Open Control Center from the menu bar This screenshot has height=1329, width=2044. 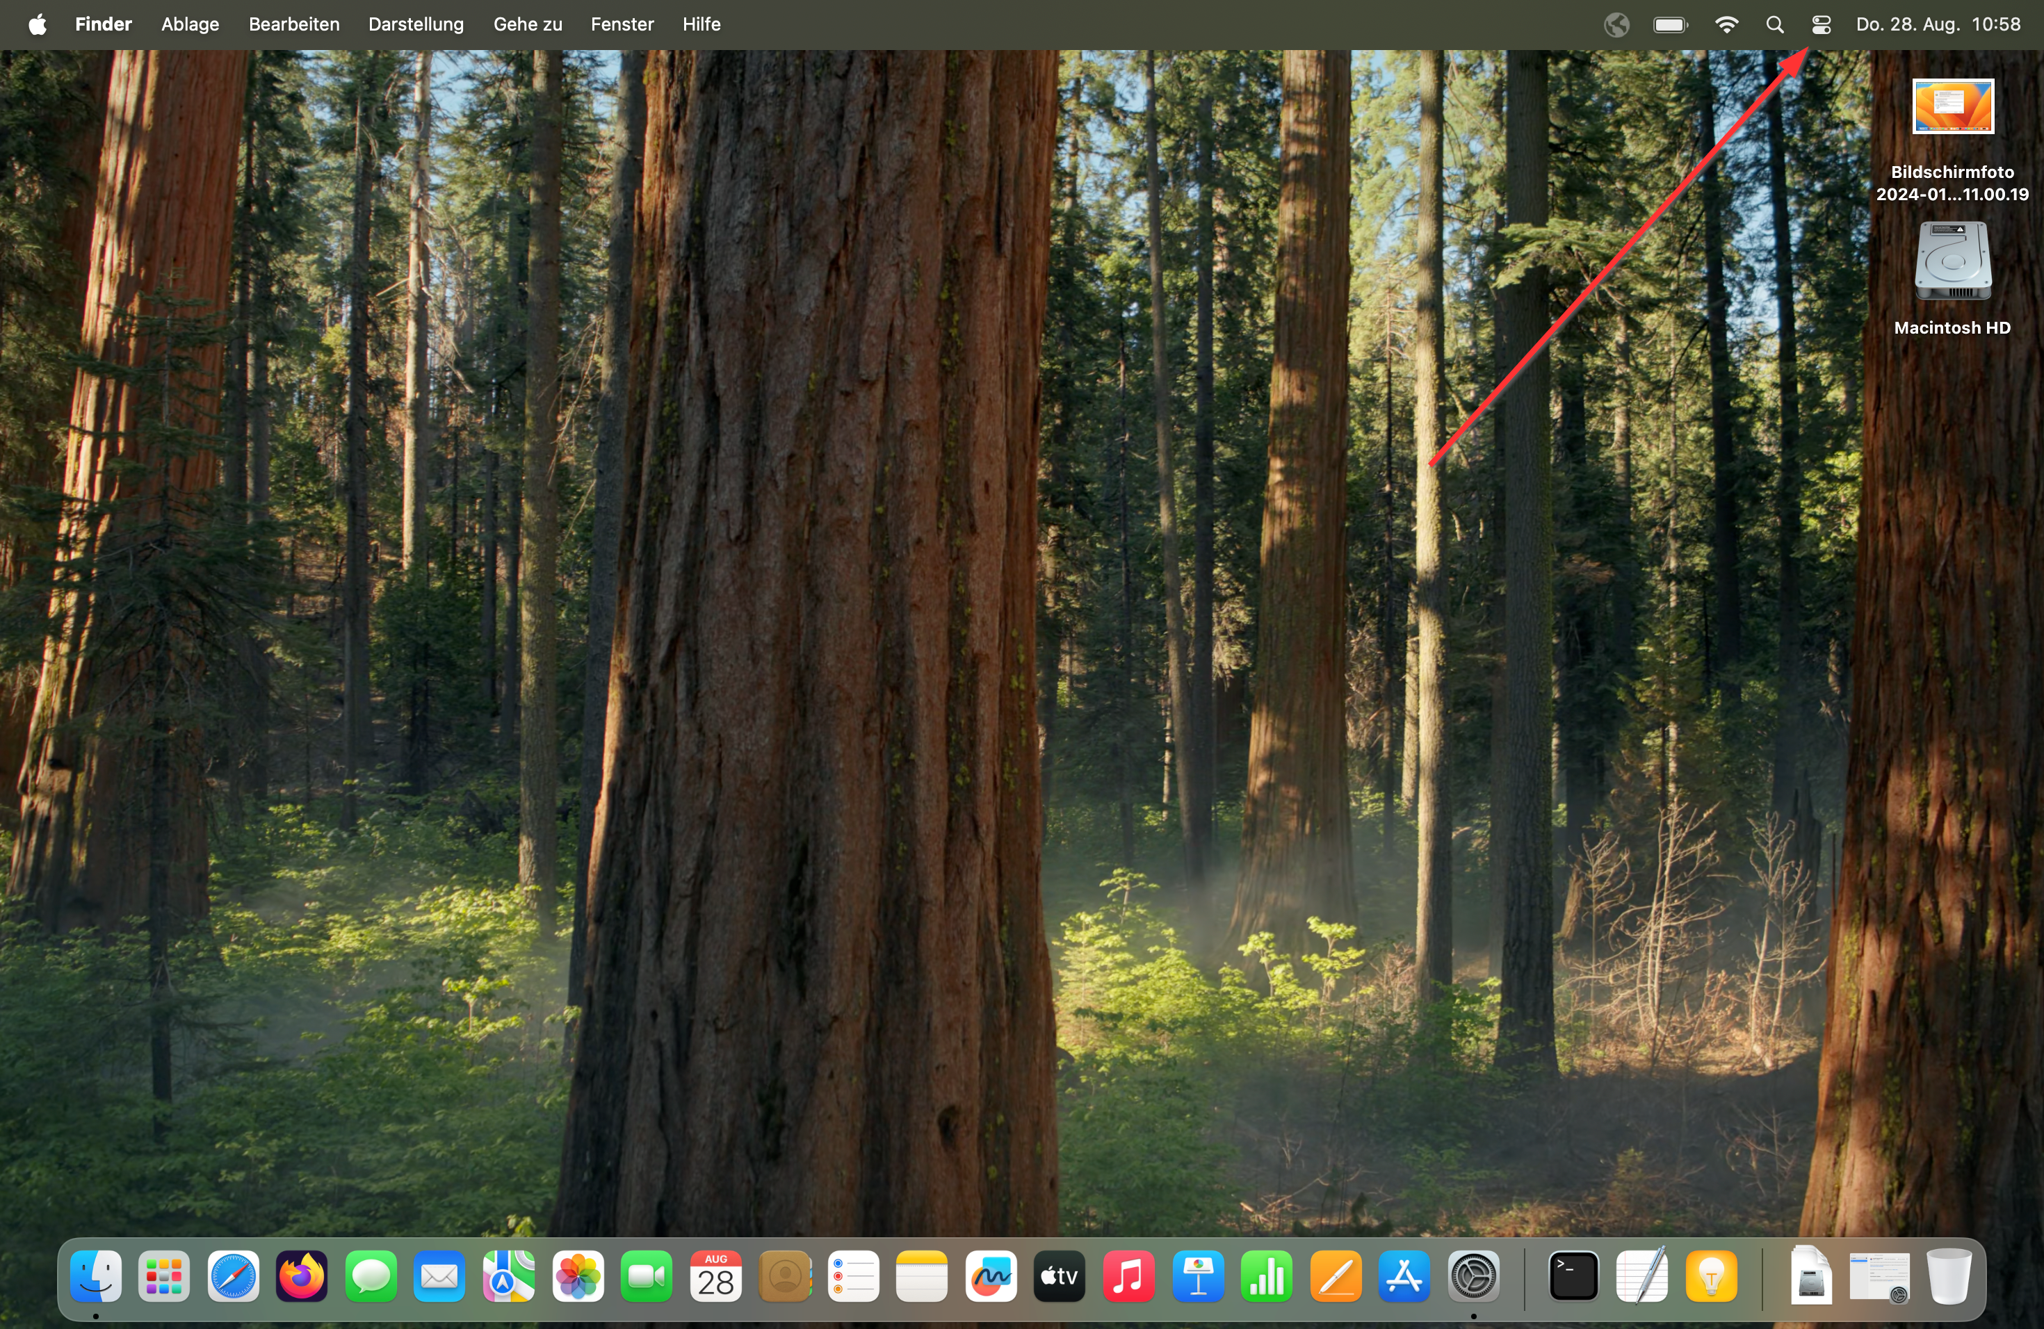(x=1820, y=24)
